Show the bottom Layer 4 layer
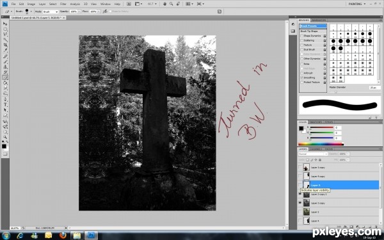Viewport: 384px width, 240px height. click(x=300, y=221)
